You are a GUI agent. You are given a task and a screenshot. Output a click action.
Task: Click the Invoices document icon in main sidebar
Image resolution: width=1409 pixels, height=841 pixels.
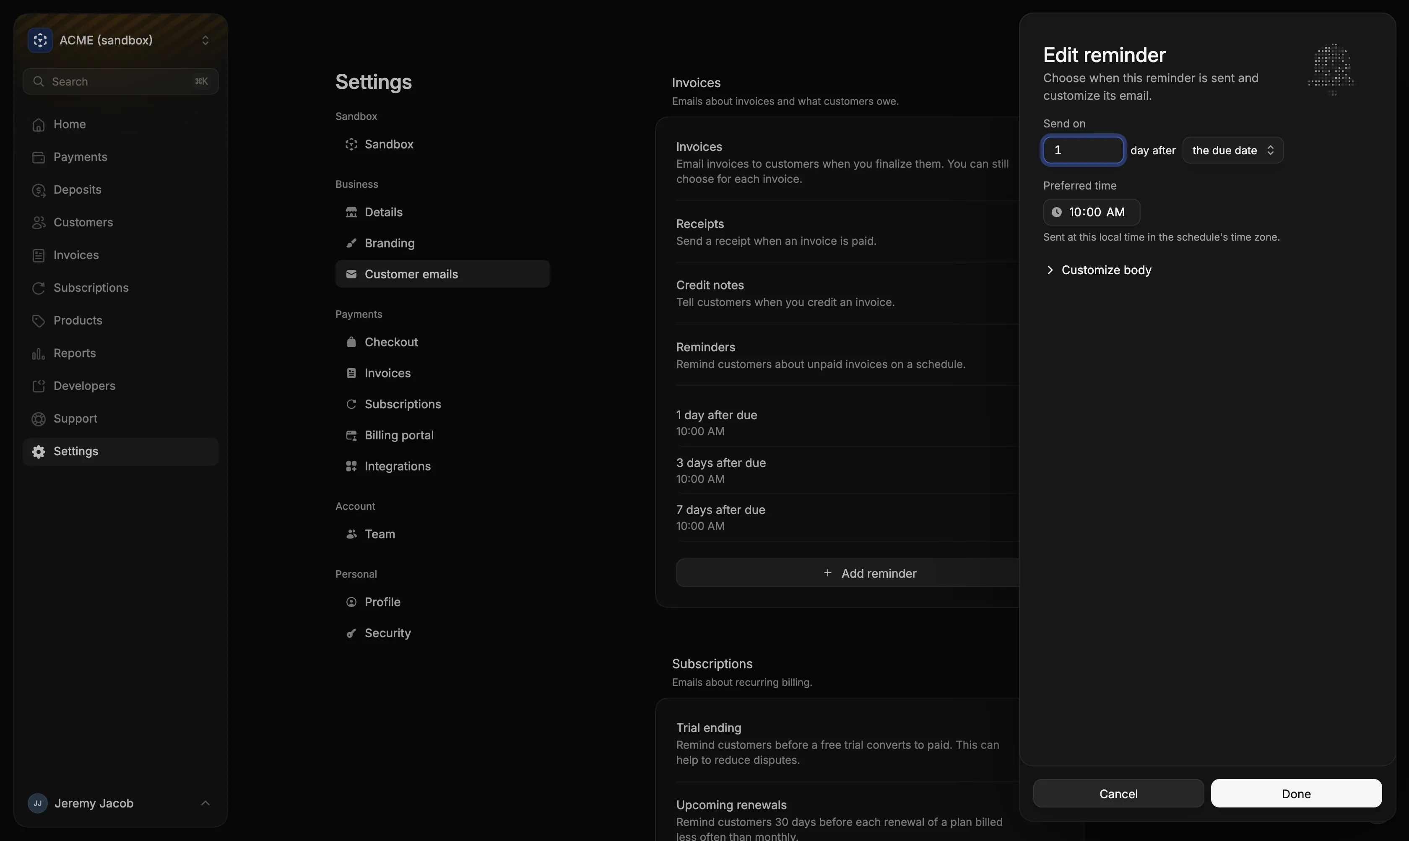(x=38, y=256)
